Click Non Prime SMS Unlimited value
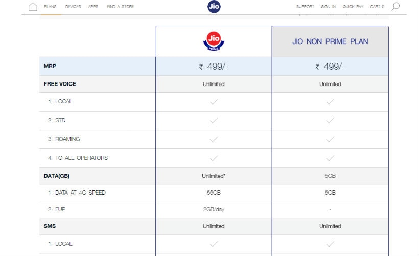 tap(330, 226)
